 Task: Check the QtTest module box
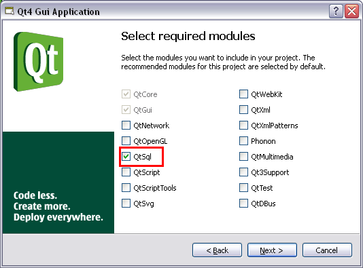click(x=243, y=188)
